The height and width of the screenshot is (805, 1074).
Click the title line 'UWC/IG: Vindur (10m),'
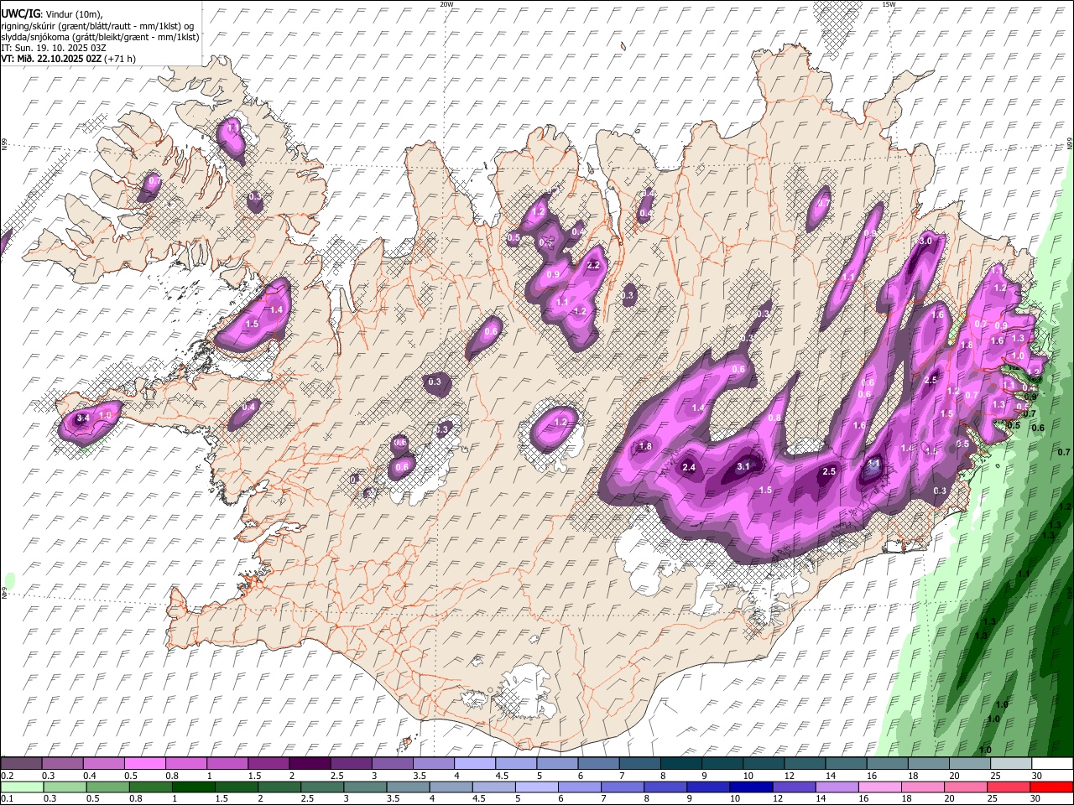click(52, 14)
